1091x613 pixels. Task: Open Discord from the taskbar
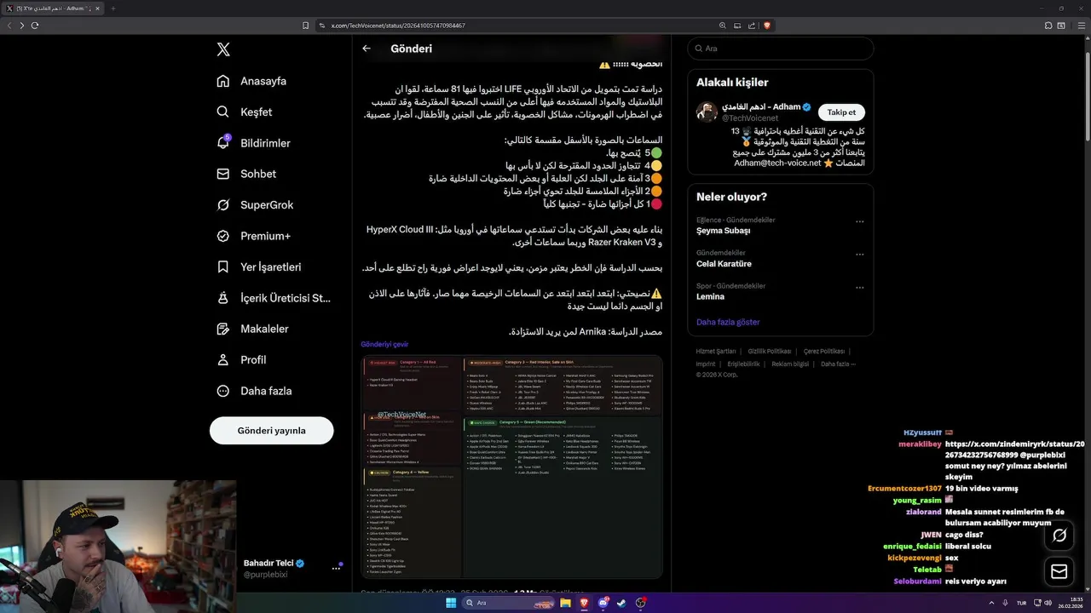click(603, 603)
